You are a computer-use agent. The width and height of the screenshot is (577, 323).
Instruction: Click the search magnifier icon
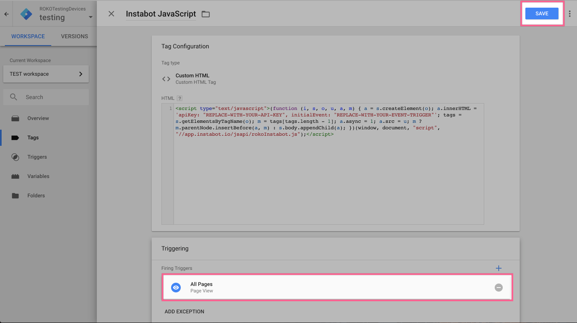tap(14, 97)
